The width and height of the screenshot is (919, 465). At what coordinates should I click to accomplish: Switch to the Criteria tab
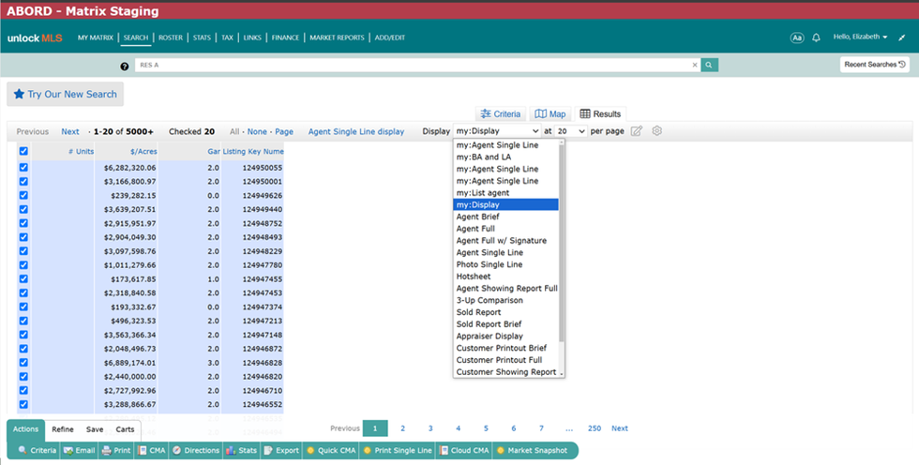click(501, 114)
